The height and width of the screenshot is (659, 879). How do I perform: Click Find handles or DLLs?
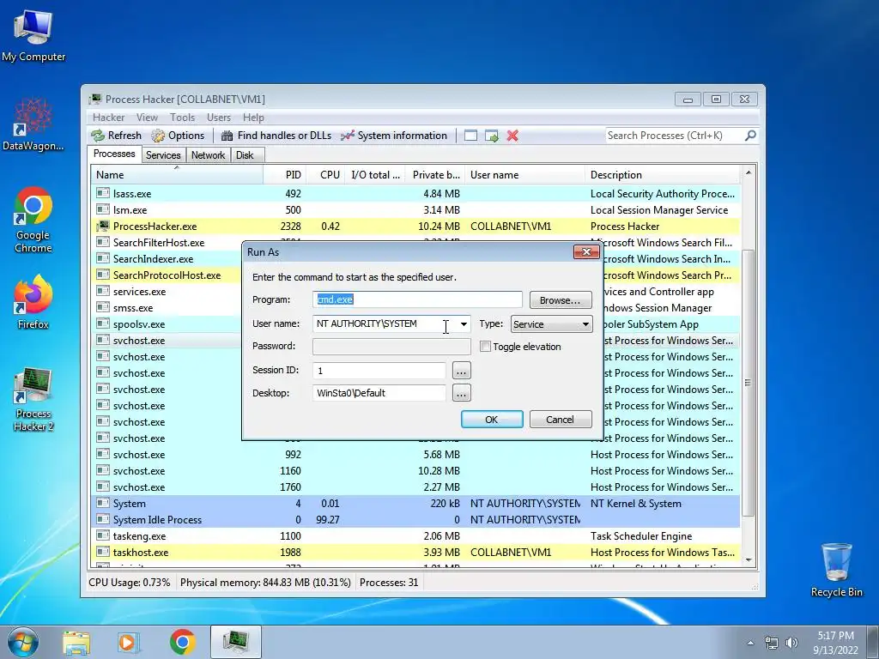[276, 136]
